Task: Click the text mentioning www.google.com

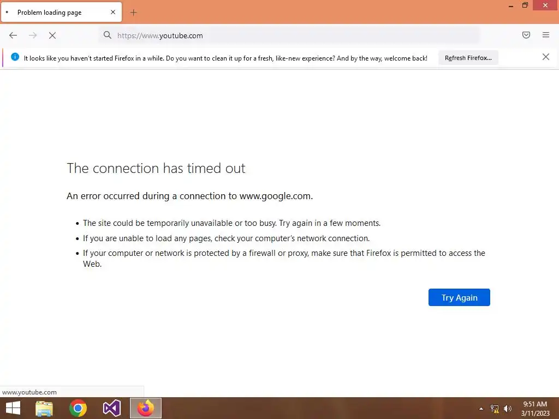Action: pos(189,196)
